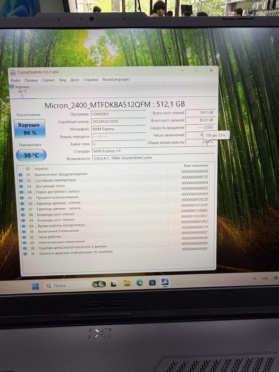Select the Процент использования attribute text
The height and width of the screenshot is (372, 279).
(x=57, y=197)
